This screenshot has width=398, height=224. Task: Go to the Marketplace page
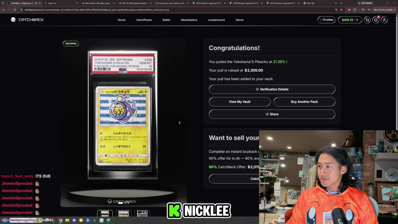pyautogui.click(x=189, y=20)
